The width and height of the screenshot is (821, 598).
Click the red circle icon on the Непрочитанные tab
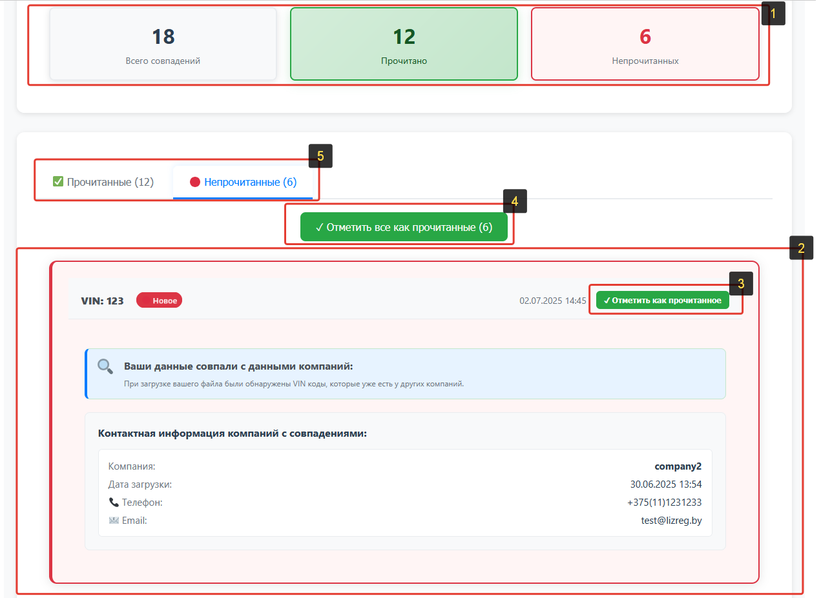tap(195, 182)
